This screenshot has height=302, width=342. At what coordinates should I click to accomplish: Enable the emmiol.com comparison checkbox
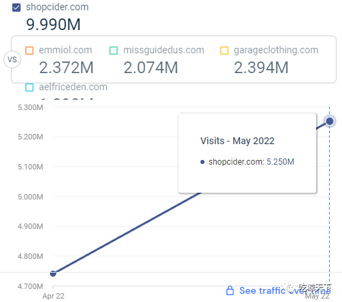pyautogui.click(x=29, y=51)
